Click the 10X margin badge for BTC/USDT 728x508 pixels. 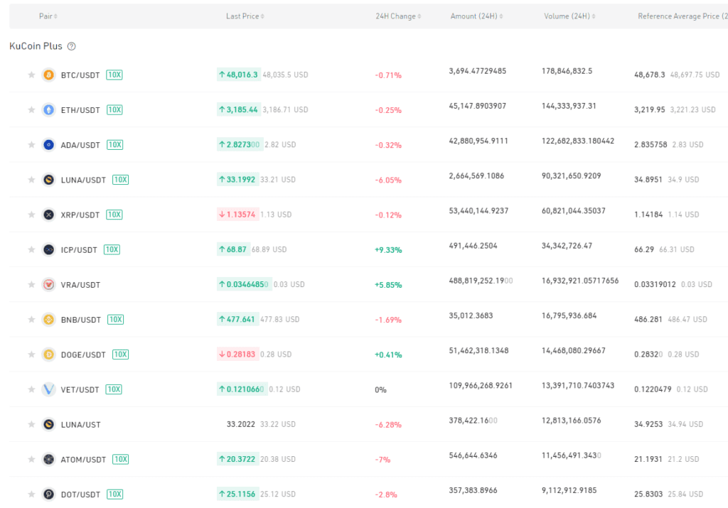coord(114,75)
